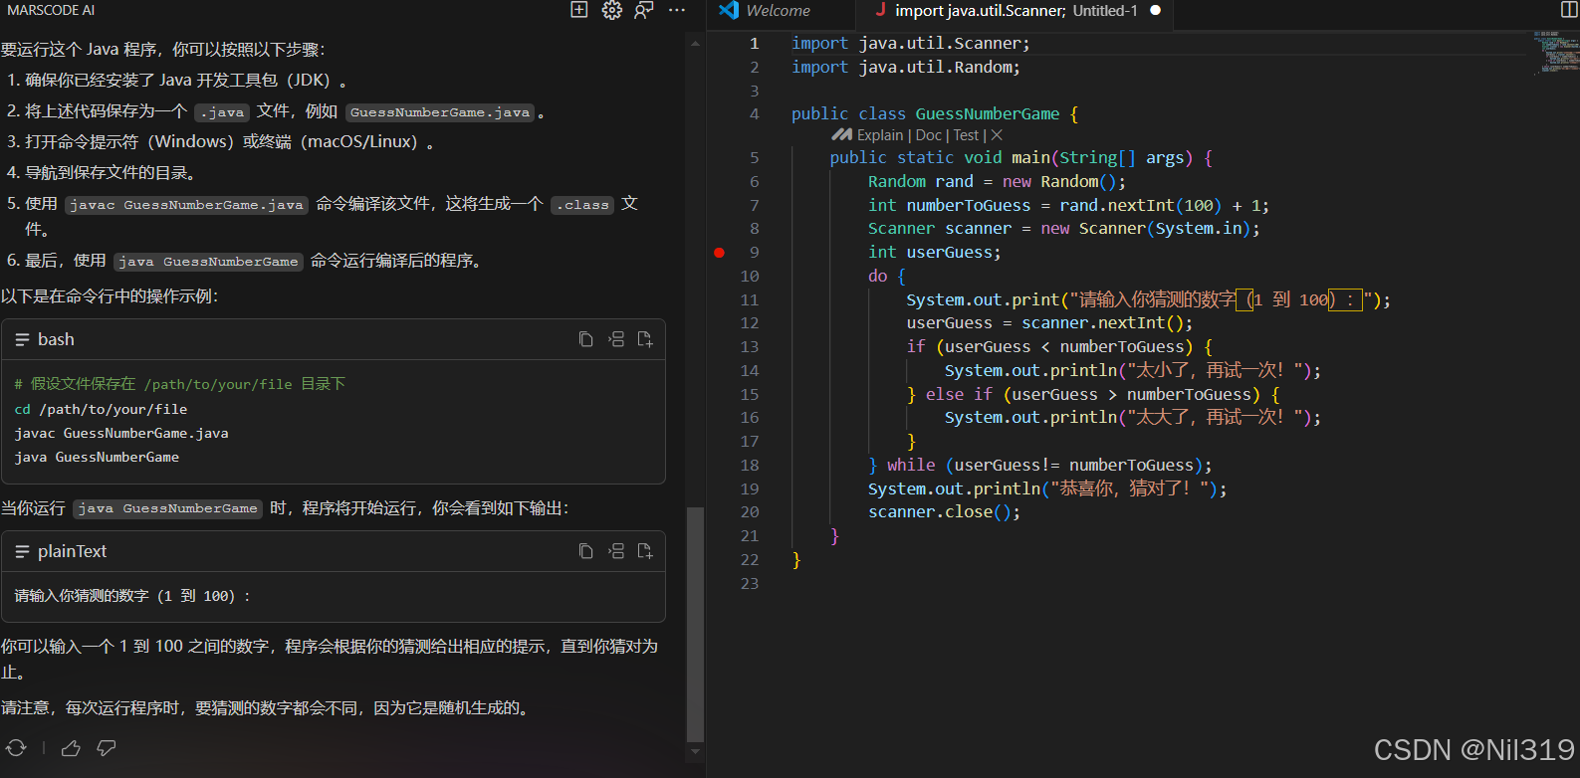Create new file from bash code block
This screenshot has height=778, width=1580.
[x=645, y=339]
